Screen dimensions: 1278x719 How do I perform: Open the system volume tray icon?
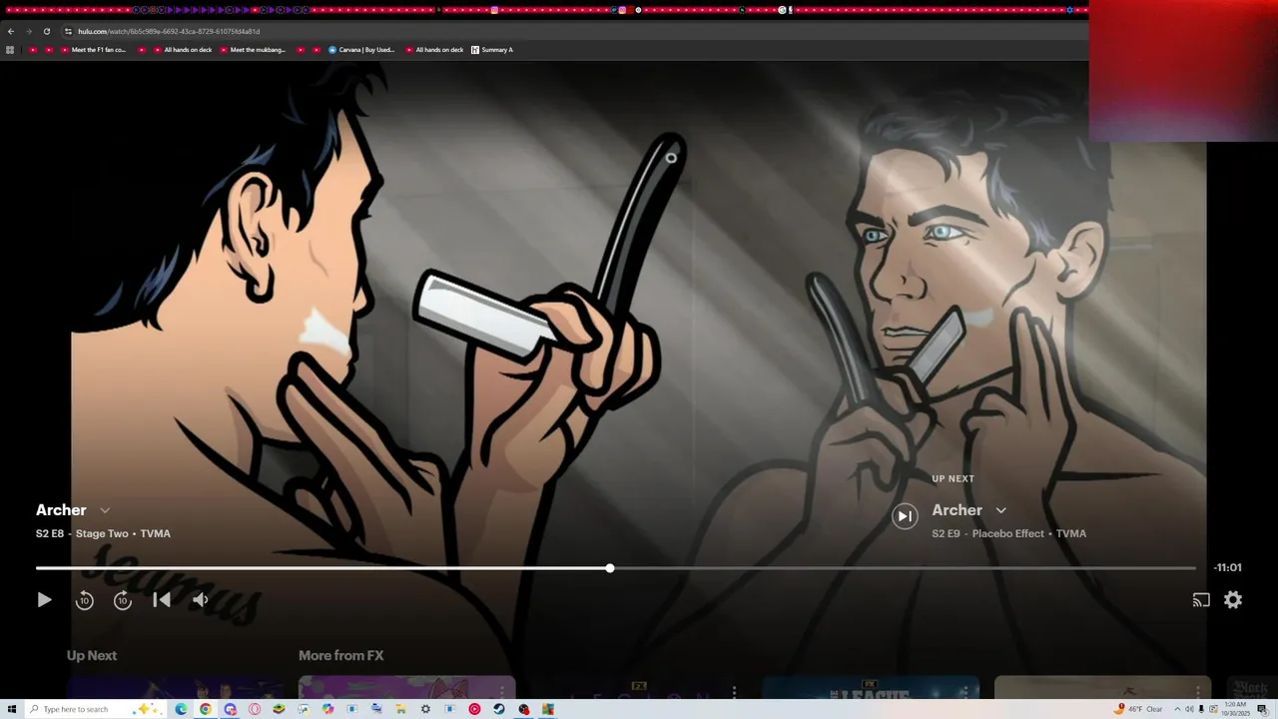1189,709
